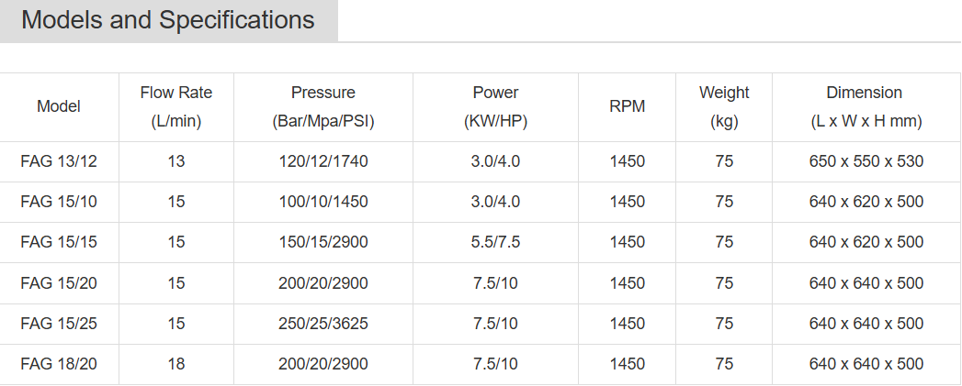This screenshot has height=386, width=962.
Task: Select the Model column header
Action: (x=59, y=106)
